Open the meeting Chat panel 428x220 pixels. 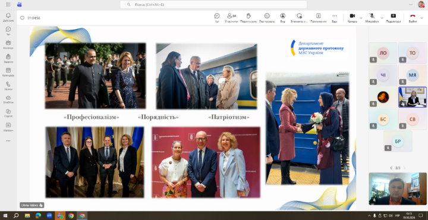coord(217,18)
